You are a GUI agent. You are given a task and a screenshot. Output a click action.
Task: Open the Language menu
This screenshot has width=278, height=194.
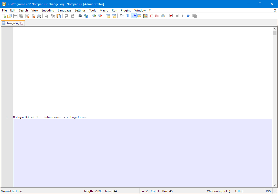coord(65,10)
